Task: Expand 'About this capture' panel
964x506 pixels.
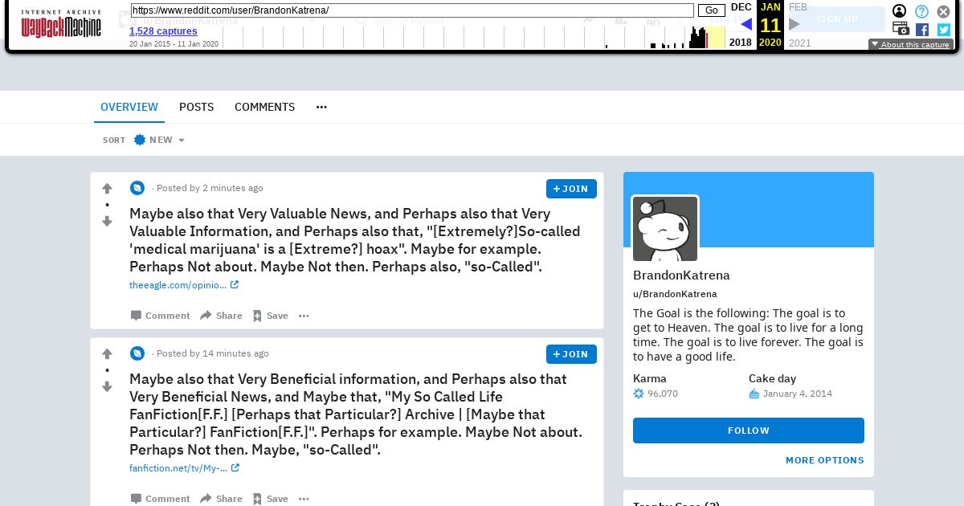Action: click(911, 45)
